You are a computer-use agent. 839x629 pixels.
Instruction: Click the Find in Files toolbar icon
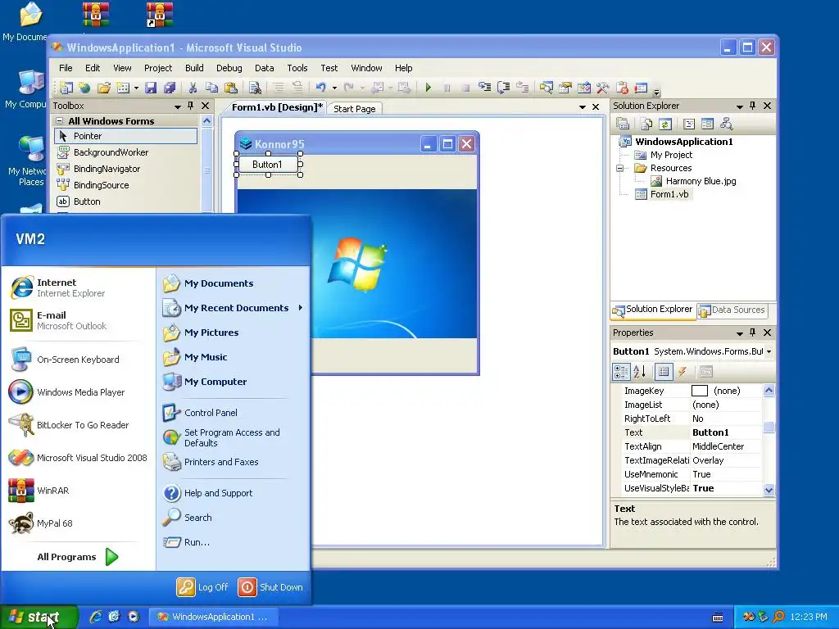255,88
